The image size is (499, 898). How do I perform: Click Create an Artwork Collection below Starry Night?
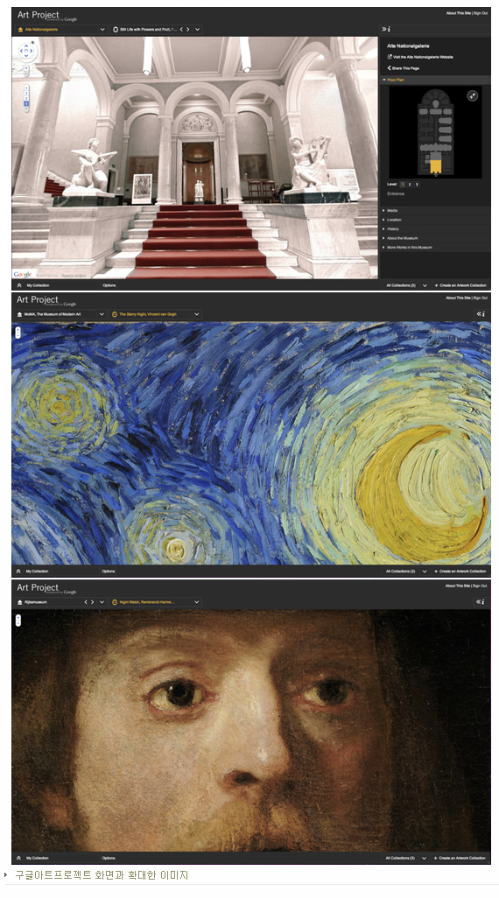pos(460,571)
